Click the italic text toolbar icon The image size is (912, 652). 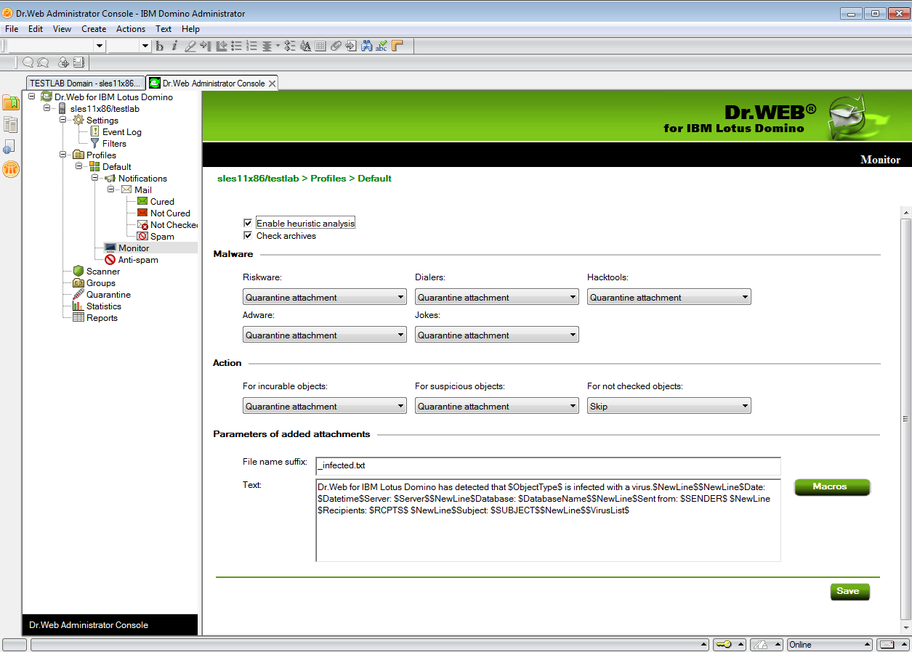tap(174, 46)
